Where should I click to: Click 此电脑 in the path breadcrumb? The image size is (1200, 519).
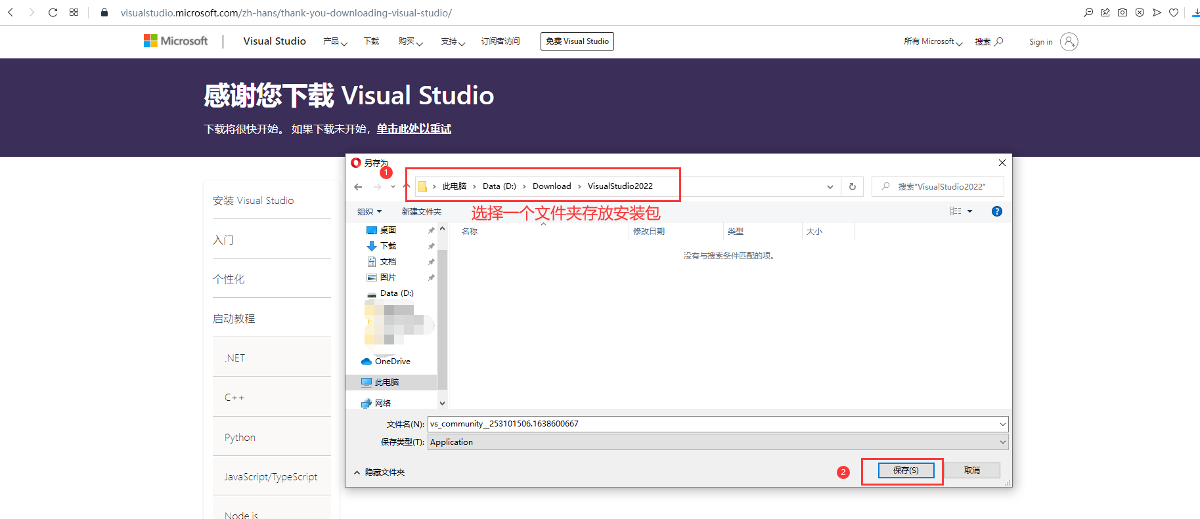point(455,186)
